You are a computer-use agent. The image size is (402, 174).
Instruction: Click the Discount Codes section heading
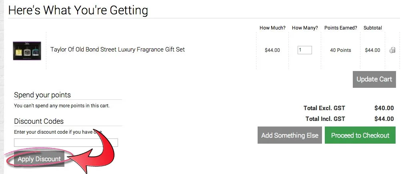tap(39, 121)
